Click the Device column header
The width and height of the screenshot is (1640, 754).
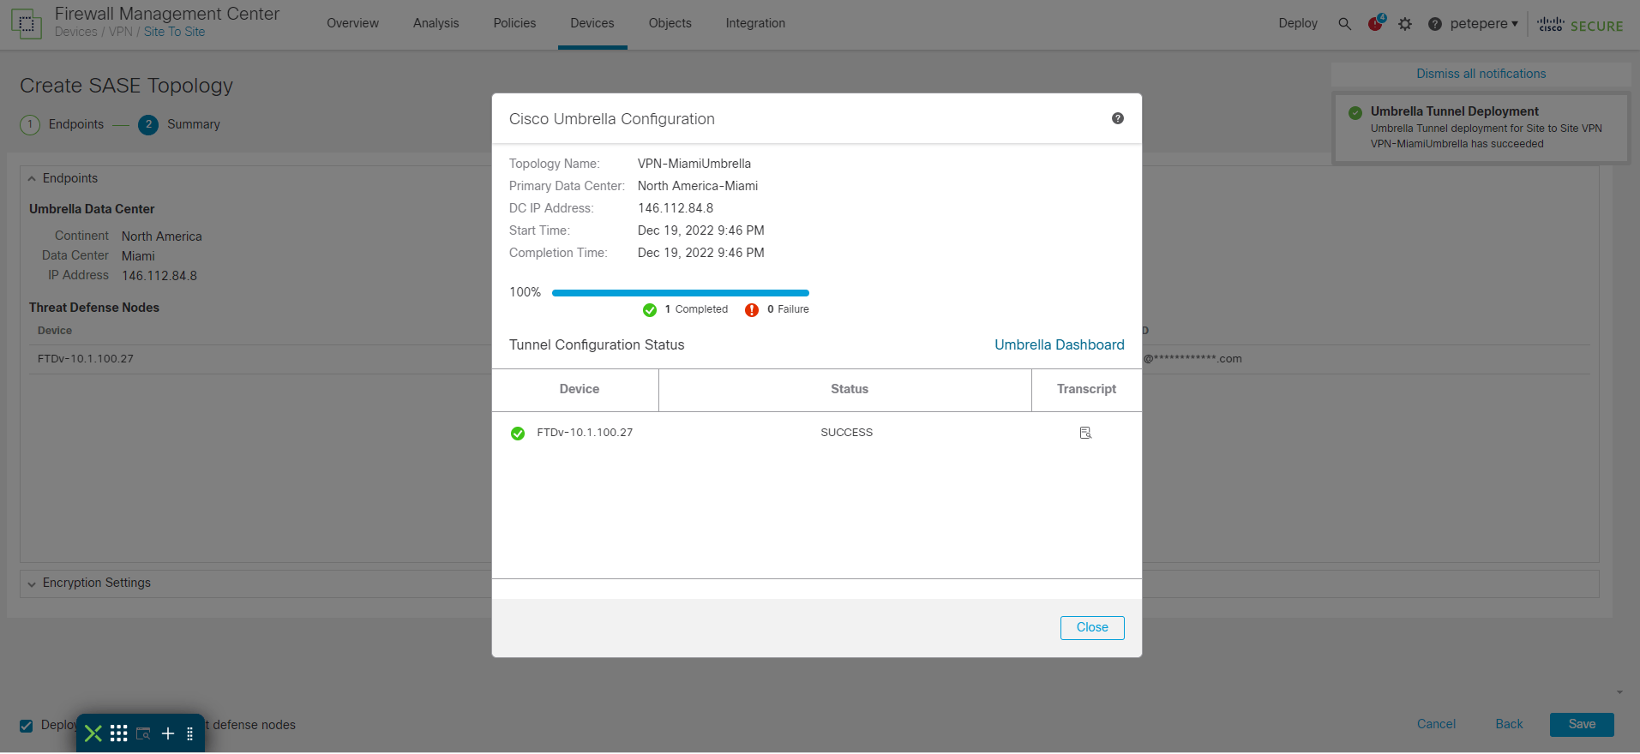[x=580, y=389]
